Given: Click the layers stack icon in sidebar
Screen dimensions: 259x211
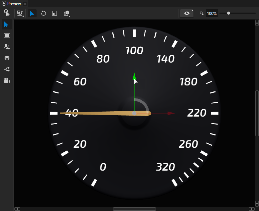Looking at the screenshot, I should pyautogui.click(x=7, y=58).
